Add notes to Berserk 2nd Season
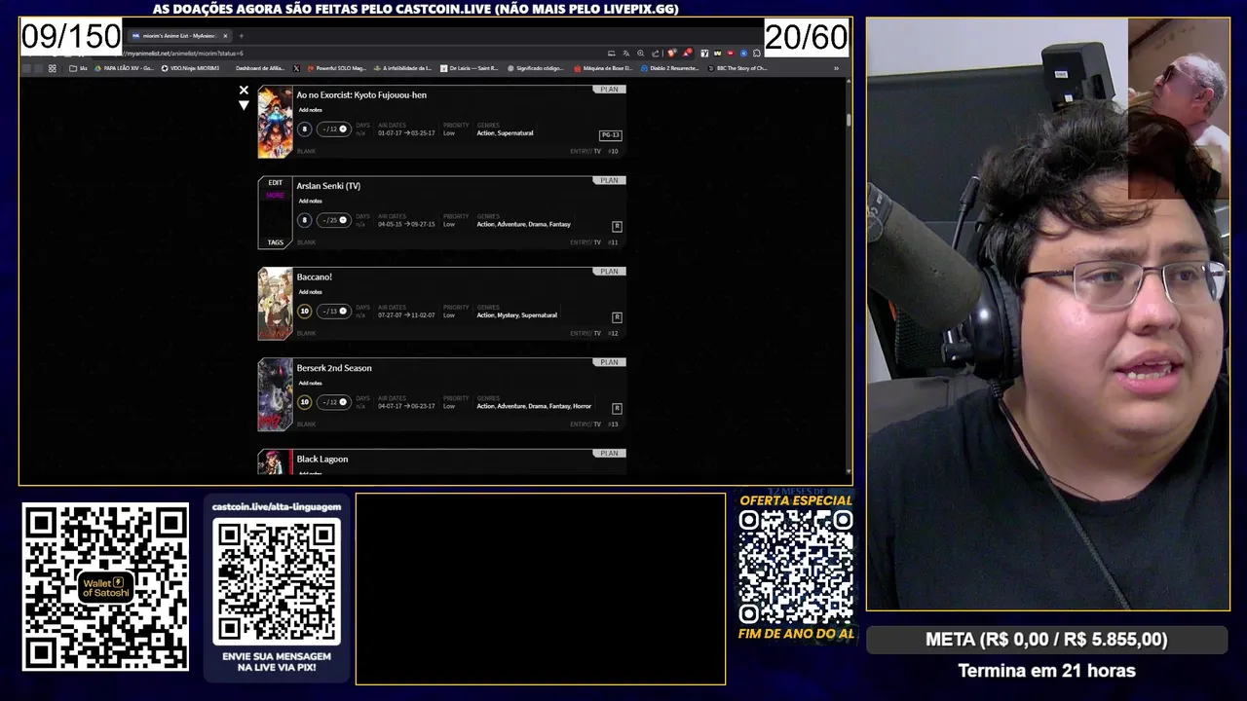This screenshot has width=1247, height=701. pos(310,383)
